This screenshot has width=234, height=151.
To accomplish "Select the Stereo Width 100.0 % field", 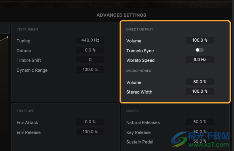I will point(200,91).
